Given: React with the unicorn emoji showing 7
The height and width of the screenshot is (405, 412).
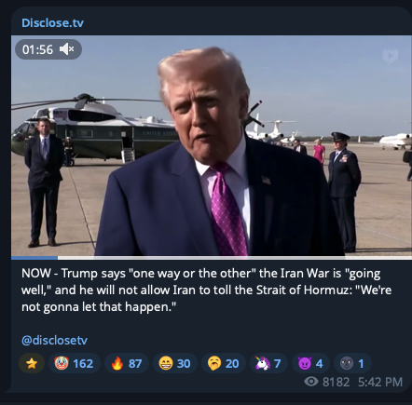Looking at the screenshot, I should point(268,363).
